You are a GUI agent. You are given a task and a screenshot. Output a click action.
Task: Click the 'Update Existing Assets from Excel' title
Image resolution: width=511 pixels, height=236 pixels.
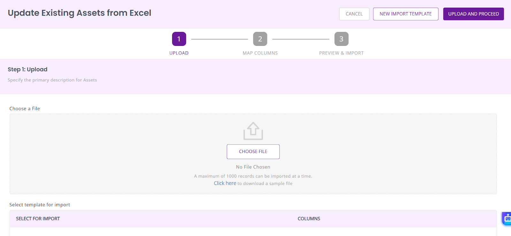click(x=80, y=13)
